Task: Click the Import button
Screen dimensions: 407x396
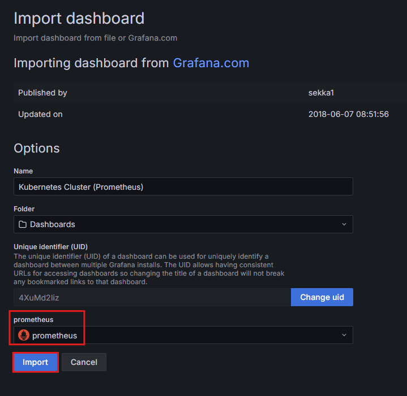Action: click(35, 362)
